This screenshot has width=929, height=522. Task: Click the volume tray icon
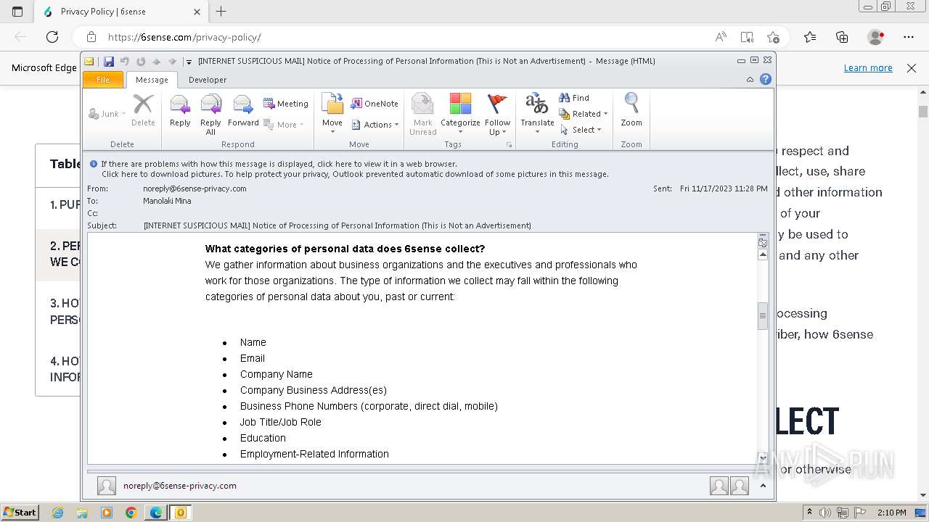[x=825, y=513]
